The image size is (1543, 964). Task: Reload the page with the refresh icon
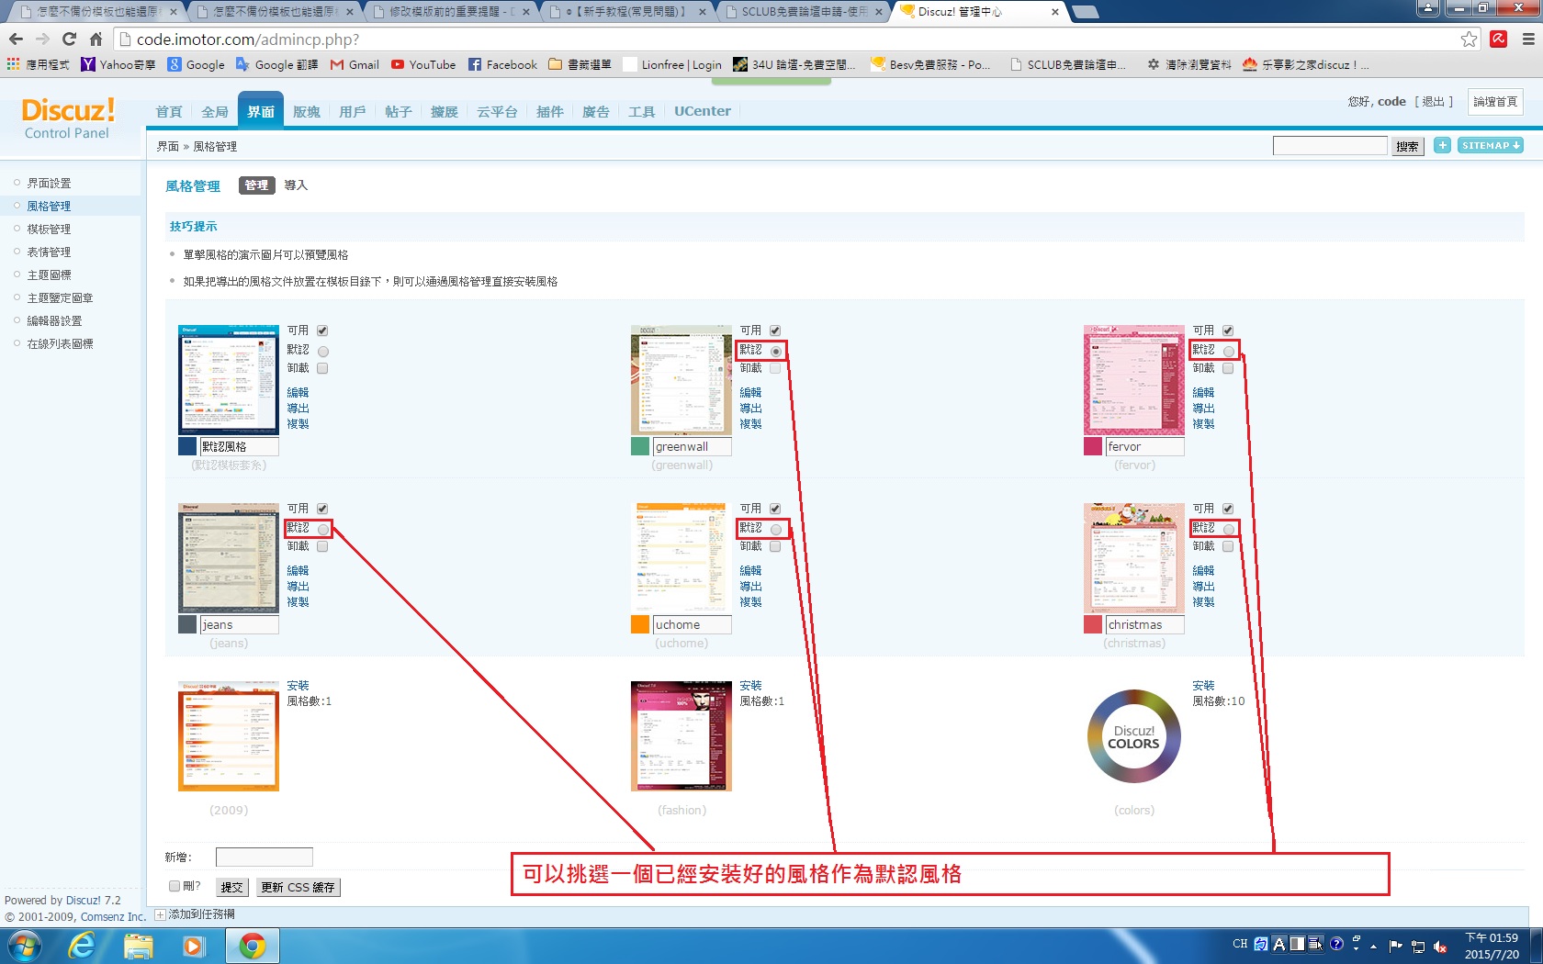pyautogui.click(x=69, y=39)
